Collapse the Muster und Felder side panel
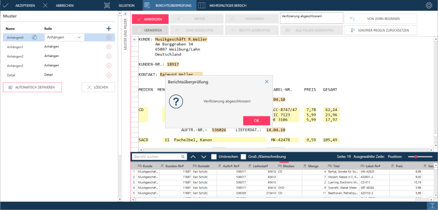 point(125,17)
